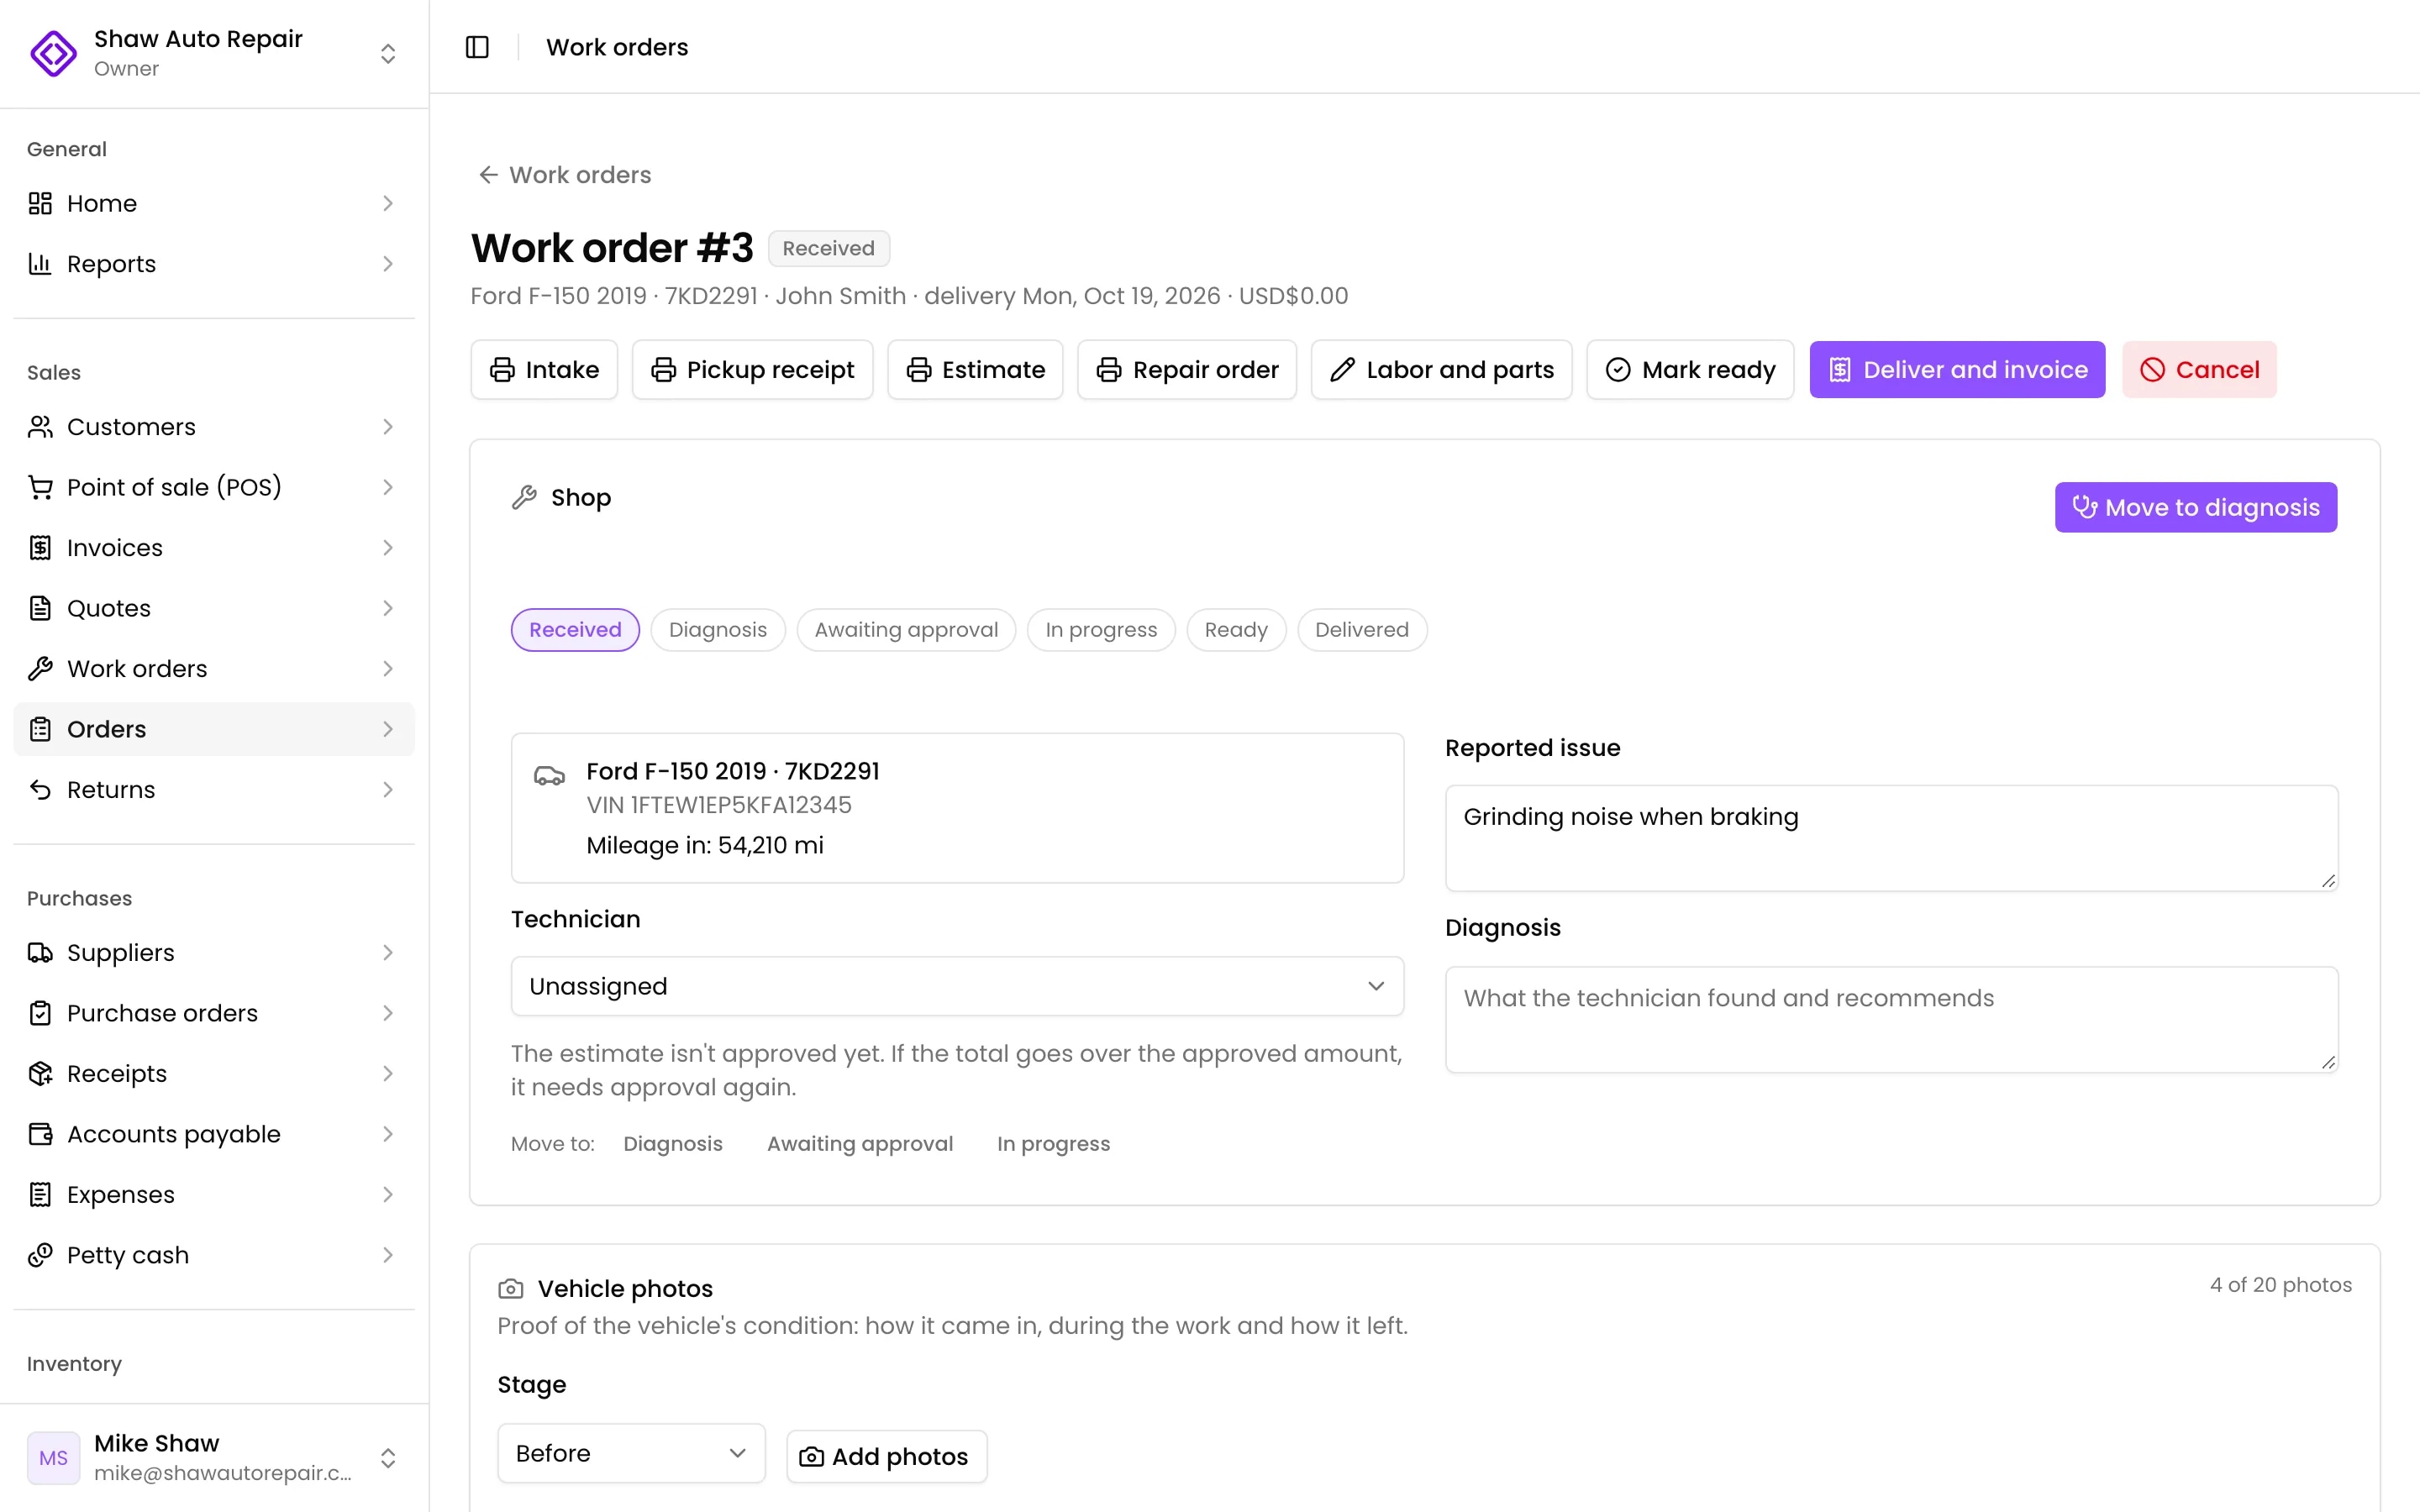
Task: Expand the Shaw Auto Repair workspace switcher
Action: click(388, 53)
